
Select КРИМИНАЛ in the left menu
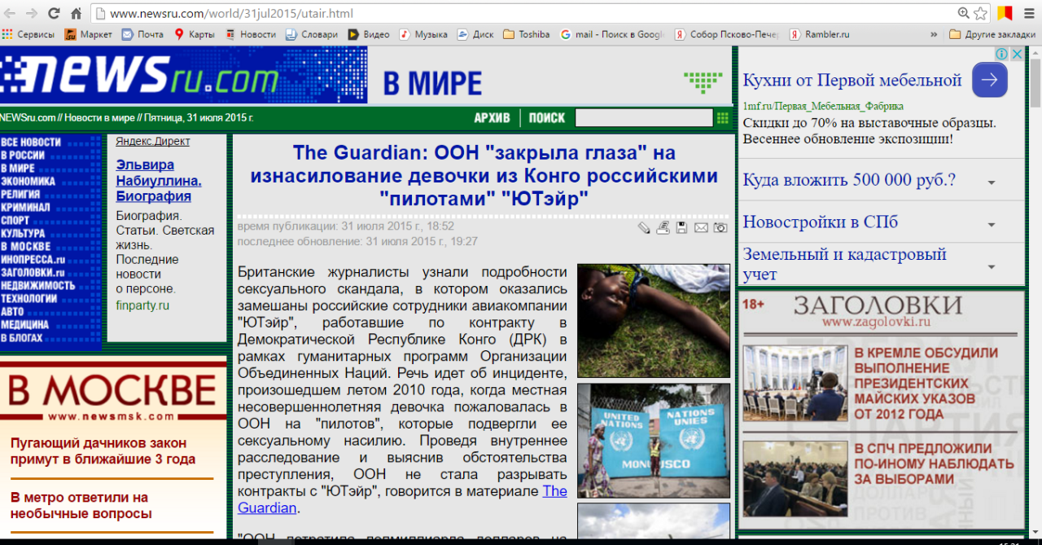point(26,208)
